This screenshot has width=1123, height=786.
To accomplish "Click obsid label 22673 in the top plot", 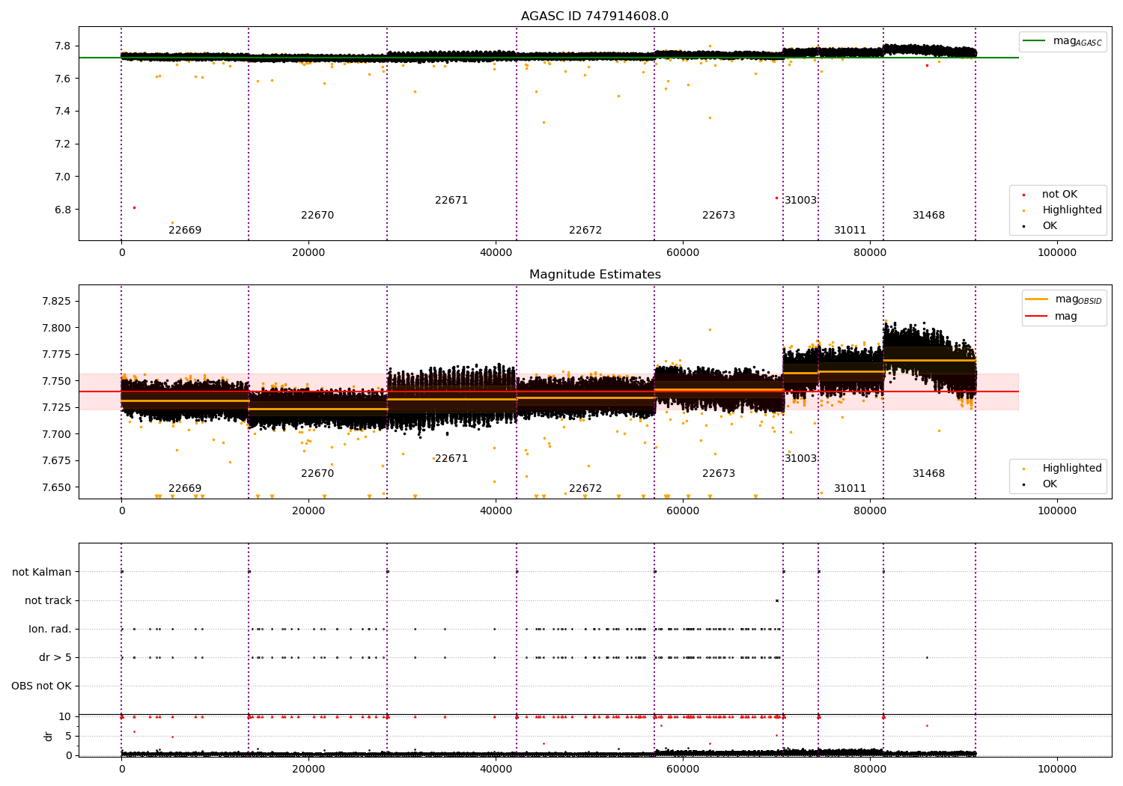I will (x=719, y=216).
